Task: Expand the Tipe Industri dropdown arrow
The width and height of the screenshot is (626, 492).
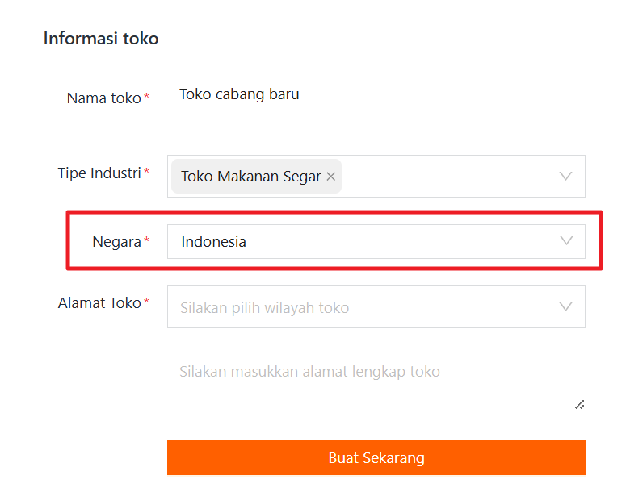Action: [566, 176]
